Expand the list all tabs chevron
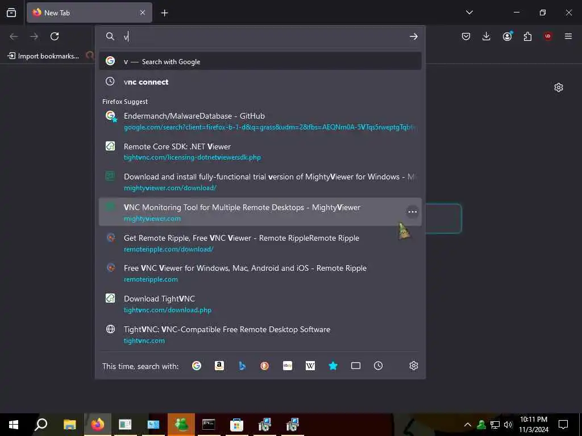This screenshot has width=582, height=436. [469, 12]
